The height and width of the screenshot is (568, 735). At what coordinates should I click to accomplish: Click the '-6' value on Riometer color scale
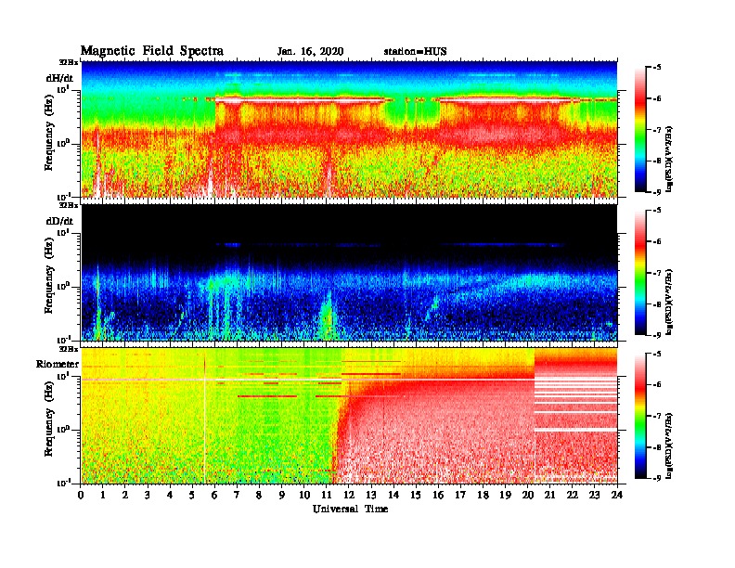point(657,385)
